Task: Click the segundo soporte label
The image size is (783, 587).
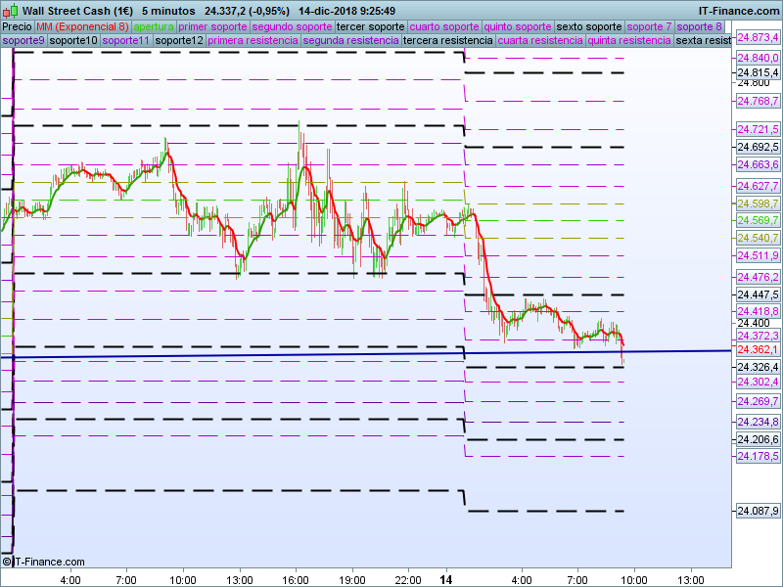Action: tap(292, 26)
